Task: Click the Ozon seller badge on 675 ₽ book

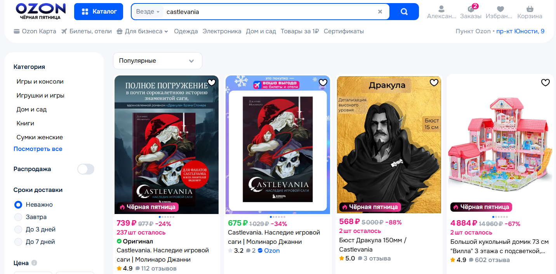Action: [x=269, y=250]
